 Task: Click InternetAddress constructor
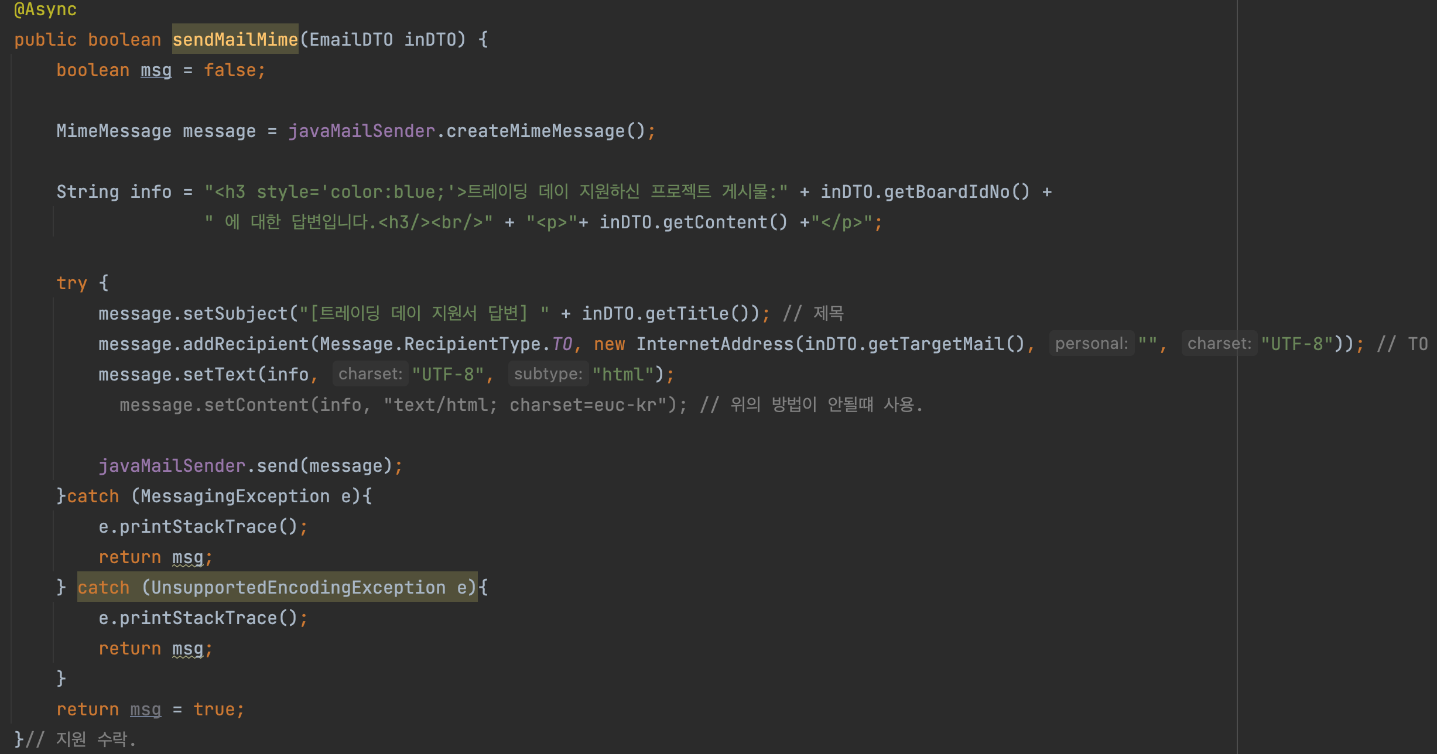point(714,344)
